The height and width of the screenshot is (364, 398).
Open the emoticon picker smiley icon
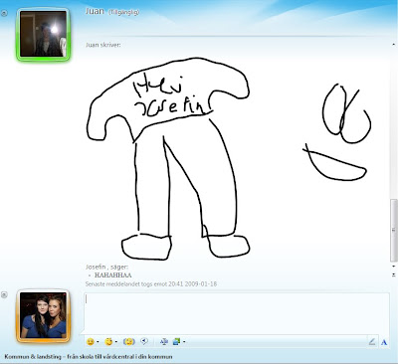pyautogui.click(x=90, y=341)
